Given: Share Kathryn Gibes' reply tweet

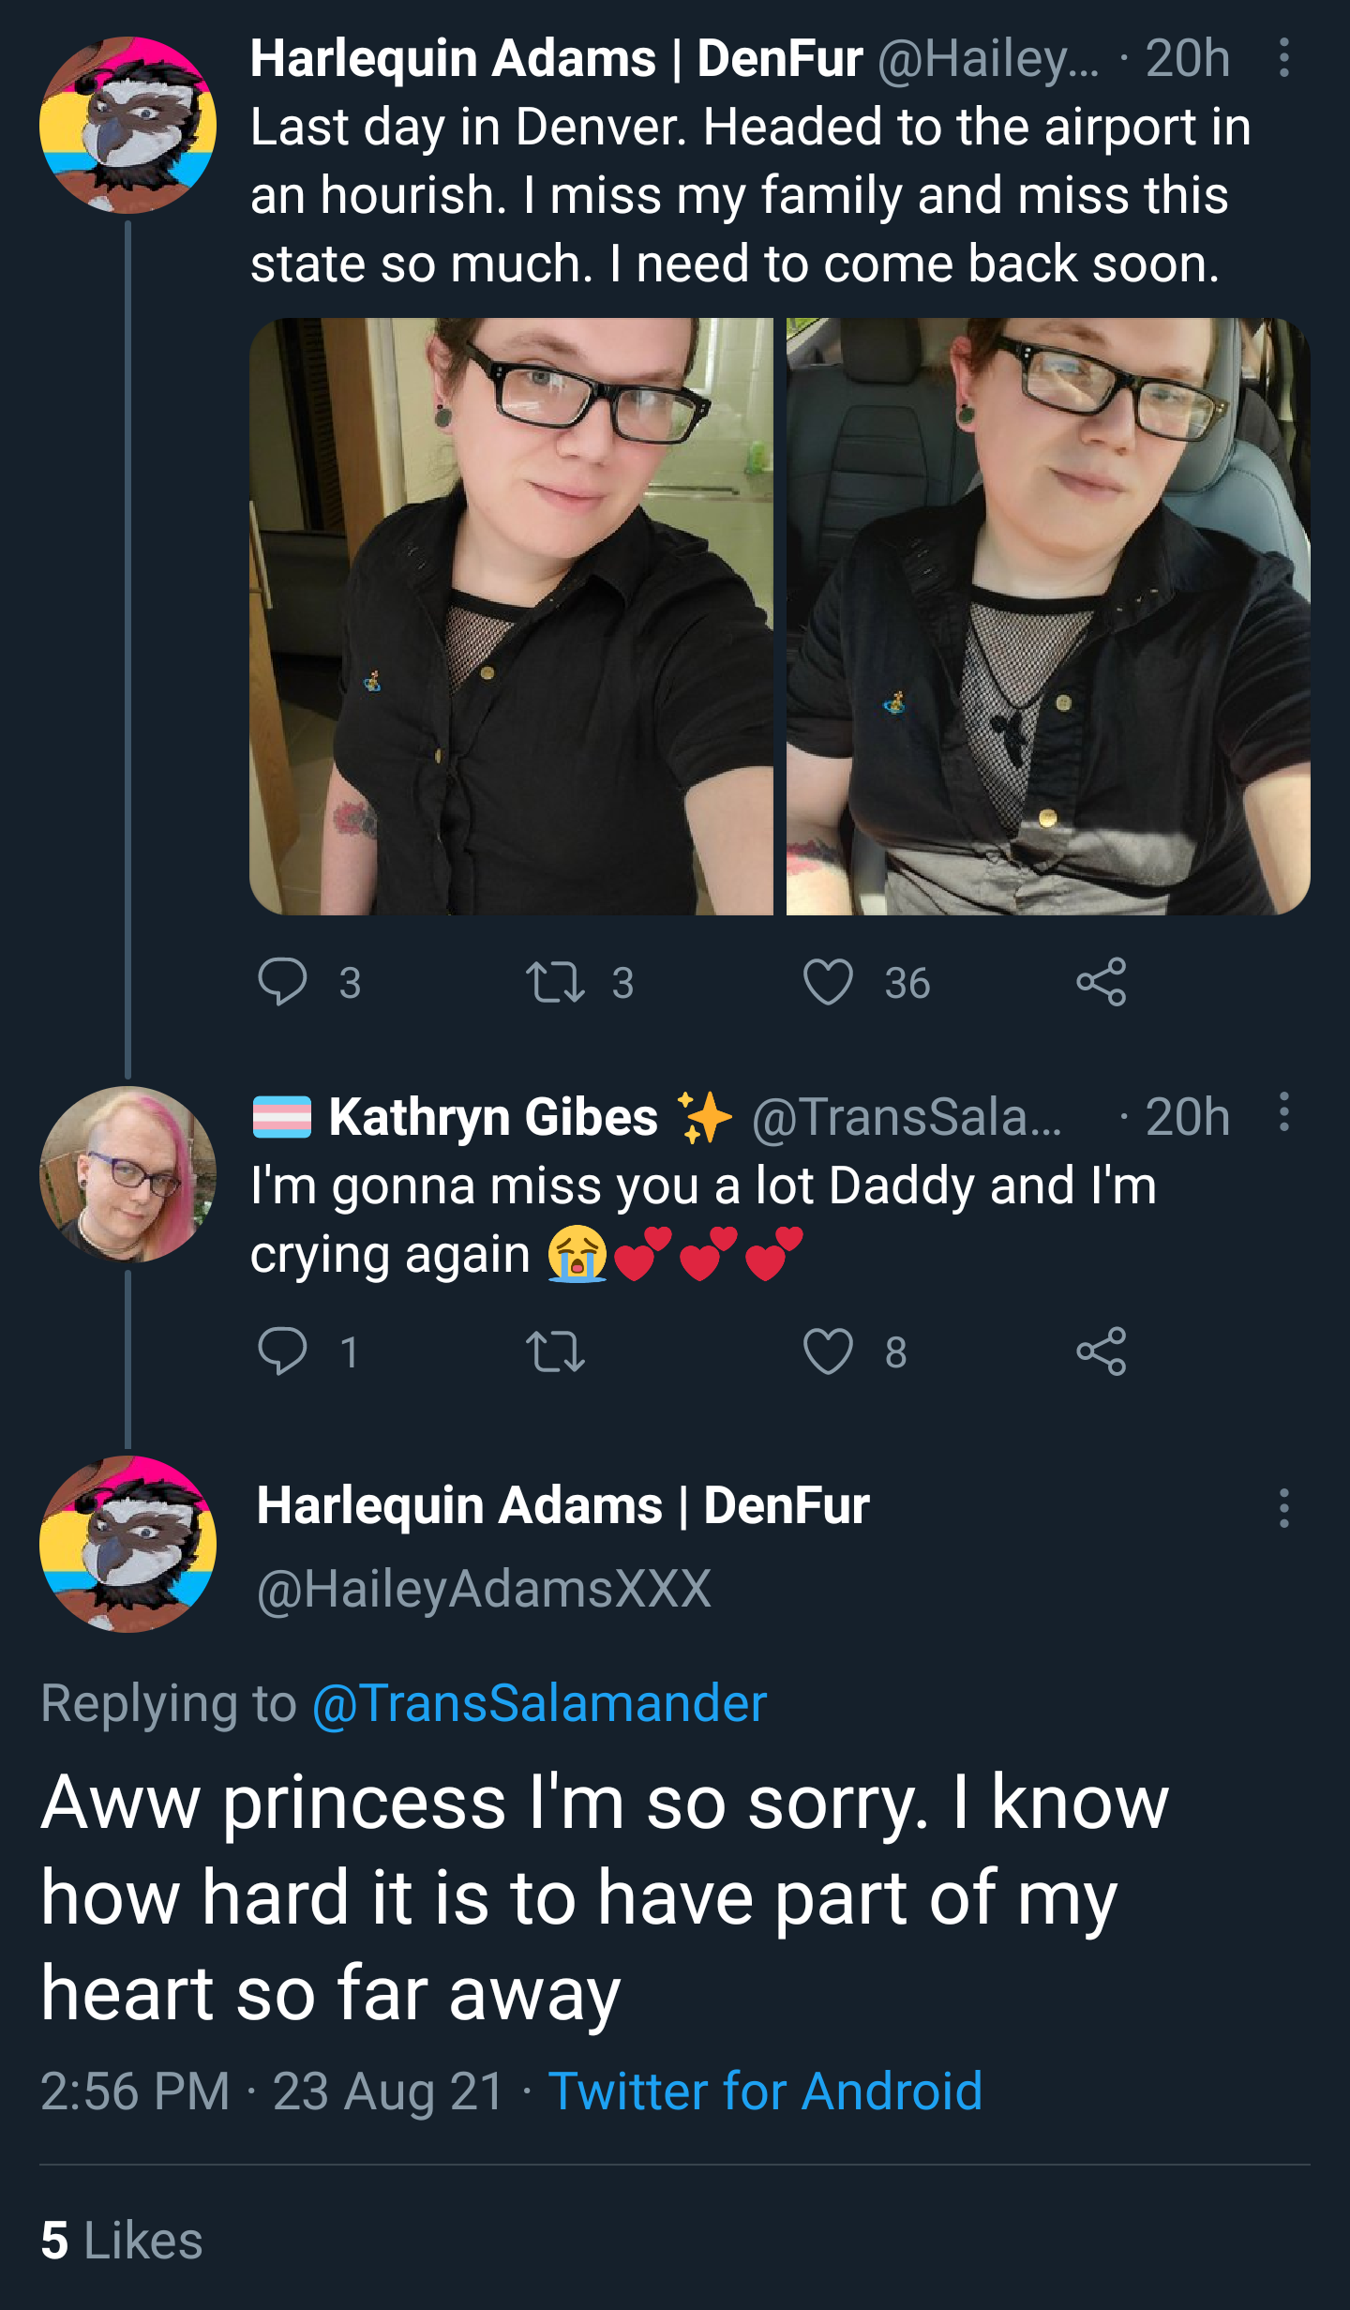Looking at the screenshot, I should point(1101,1351).
